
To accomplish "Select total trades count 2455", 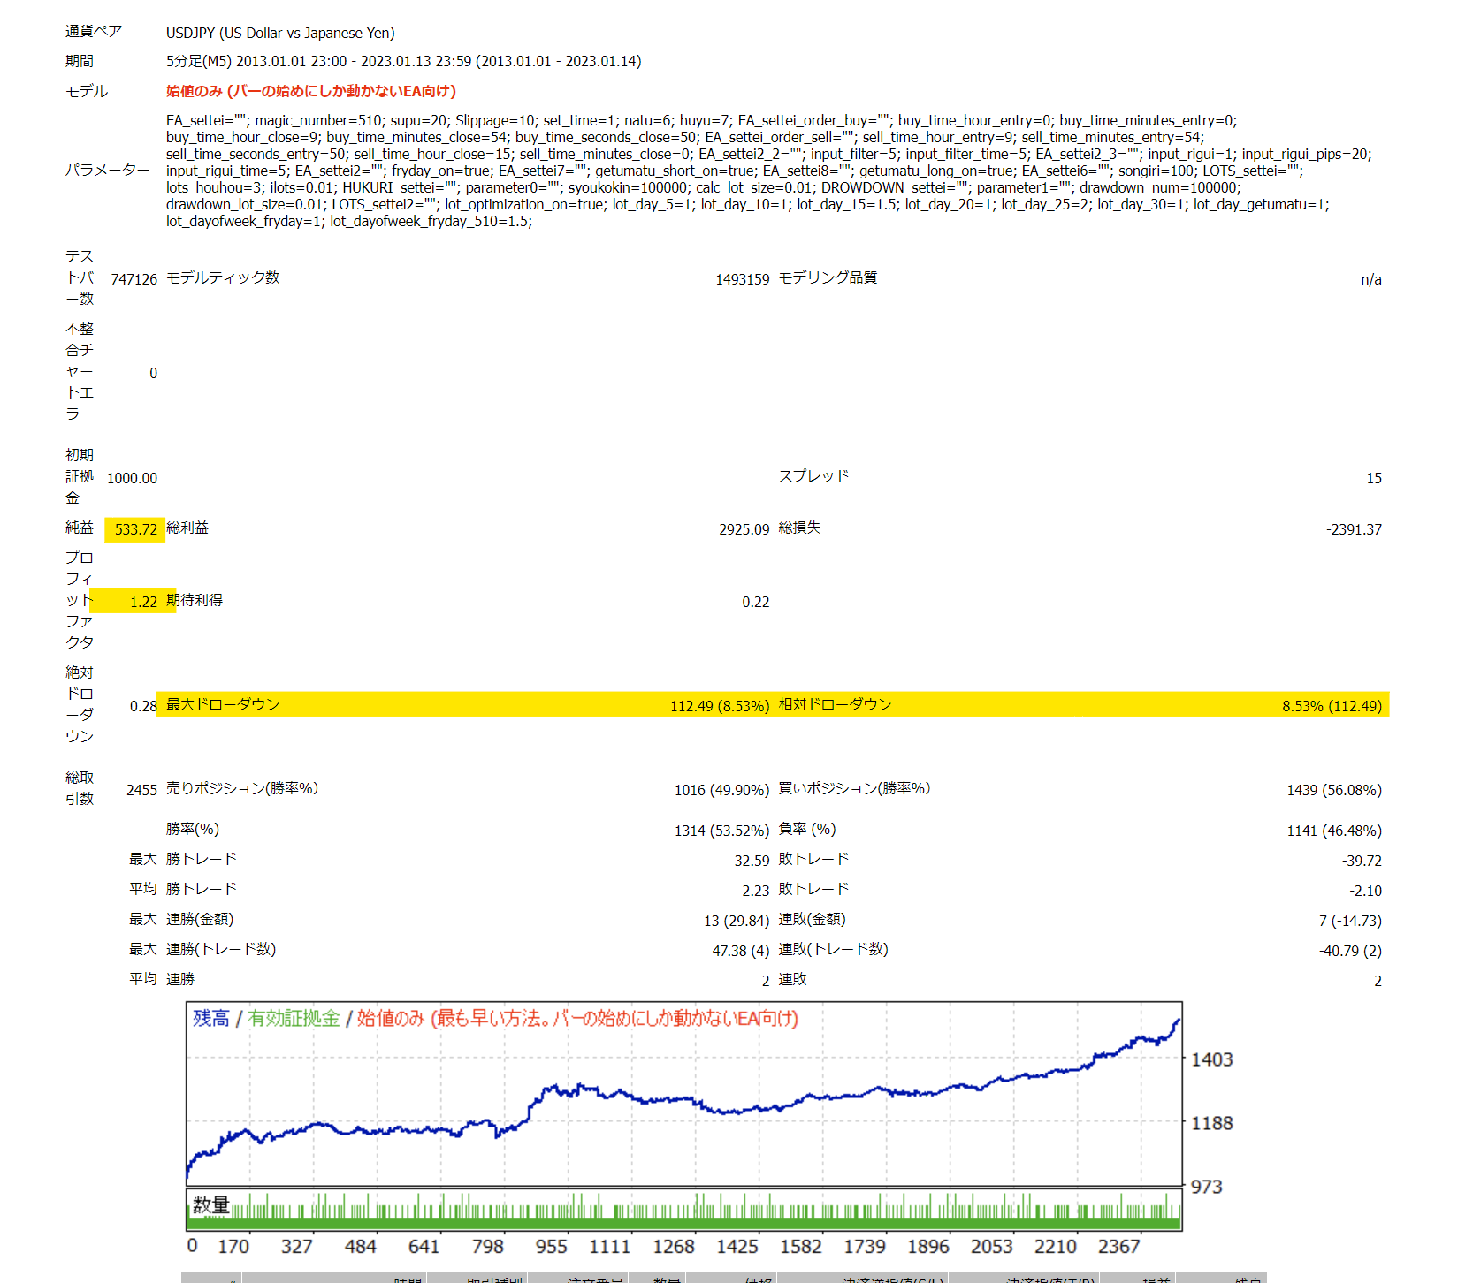I will 141,790.
